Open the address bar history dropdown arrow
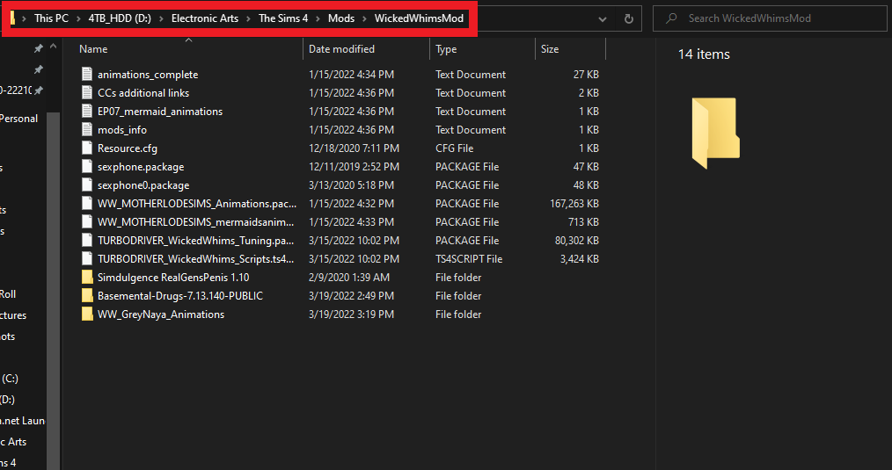The image size is (892, 470). point(602,18)
